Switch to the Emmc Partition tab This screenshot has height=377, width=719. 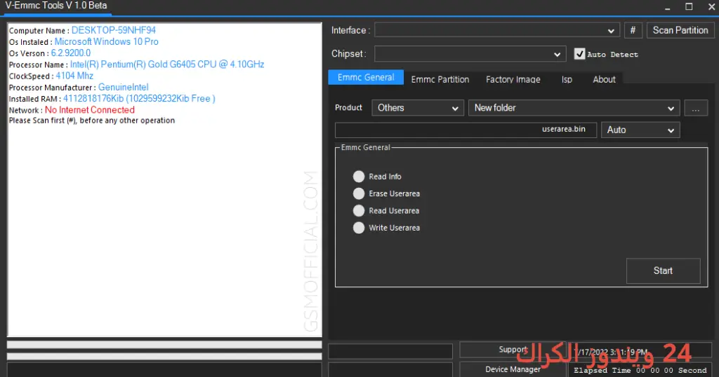coord(440,79)
